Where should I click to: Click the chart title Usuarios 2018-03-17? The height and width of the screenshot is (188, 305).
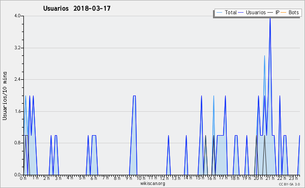77,8
